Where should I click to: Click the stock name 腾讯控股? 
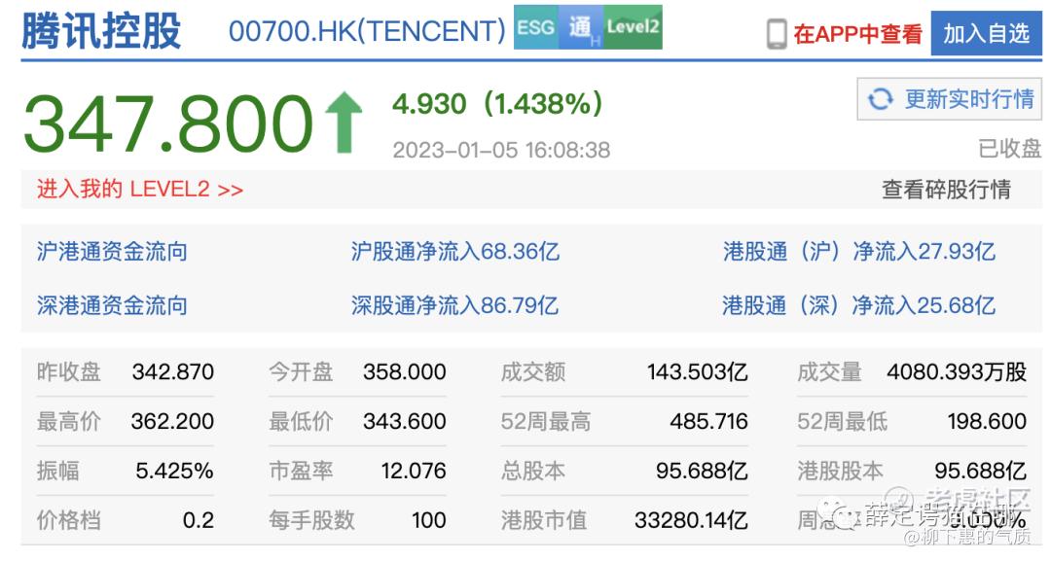click(101, 31)
